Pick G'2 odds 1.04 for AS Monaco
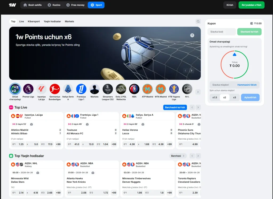The width and height of the screenshot is (273, 199). point(102,144)
